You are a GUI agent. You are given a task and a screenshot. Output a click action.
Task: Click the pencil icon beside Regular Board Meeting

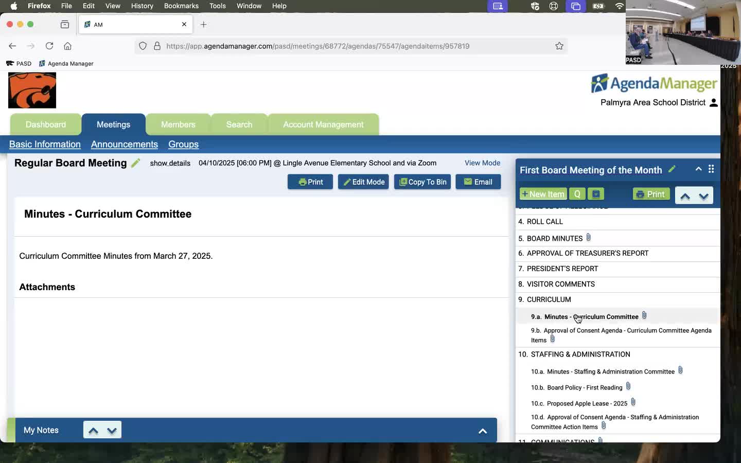[135, 163]
